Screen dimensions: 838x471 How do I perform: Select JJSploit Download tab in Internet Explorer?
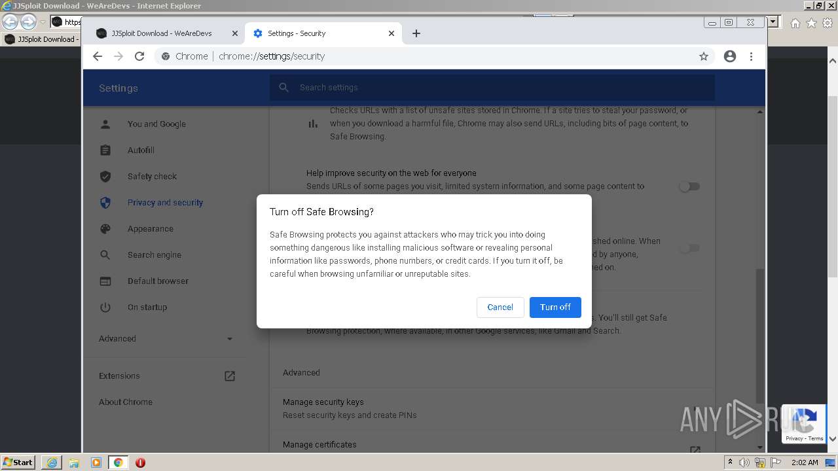coord(41,39)
